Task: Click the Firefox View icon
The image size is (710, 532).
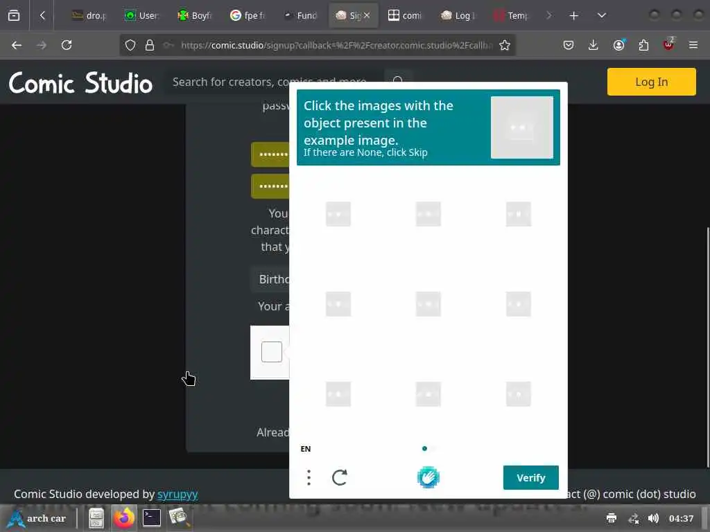Action: click(14, 15)
